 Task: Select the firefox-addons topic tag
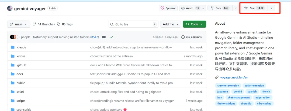tap(226, 103)
